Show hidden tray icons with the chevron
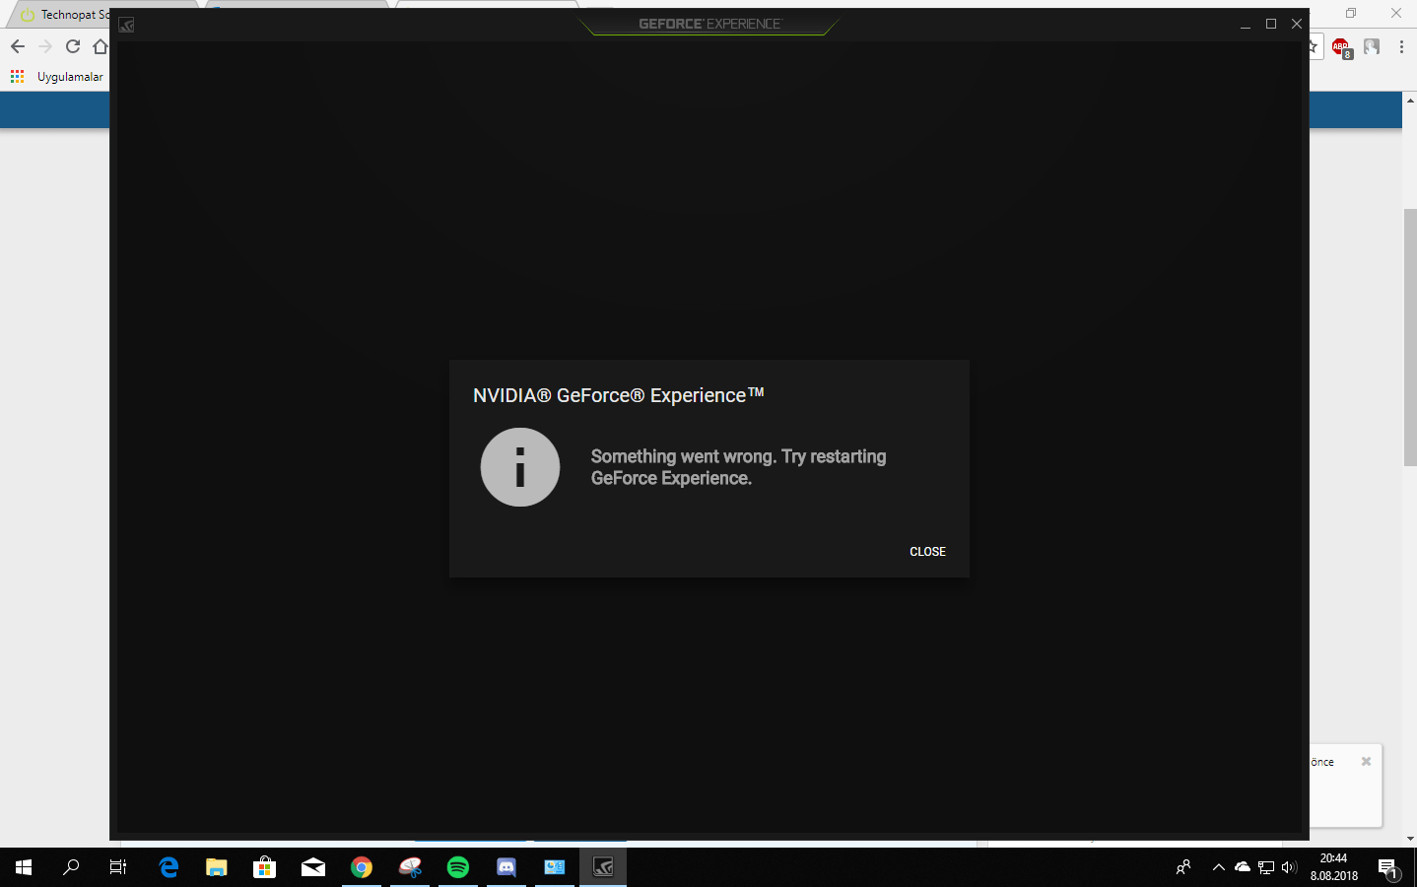 [x=1219, y=867]
